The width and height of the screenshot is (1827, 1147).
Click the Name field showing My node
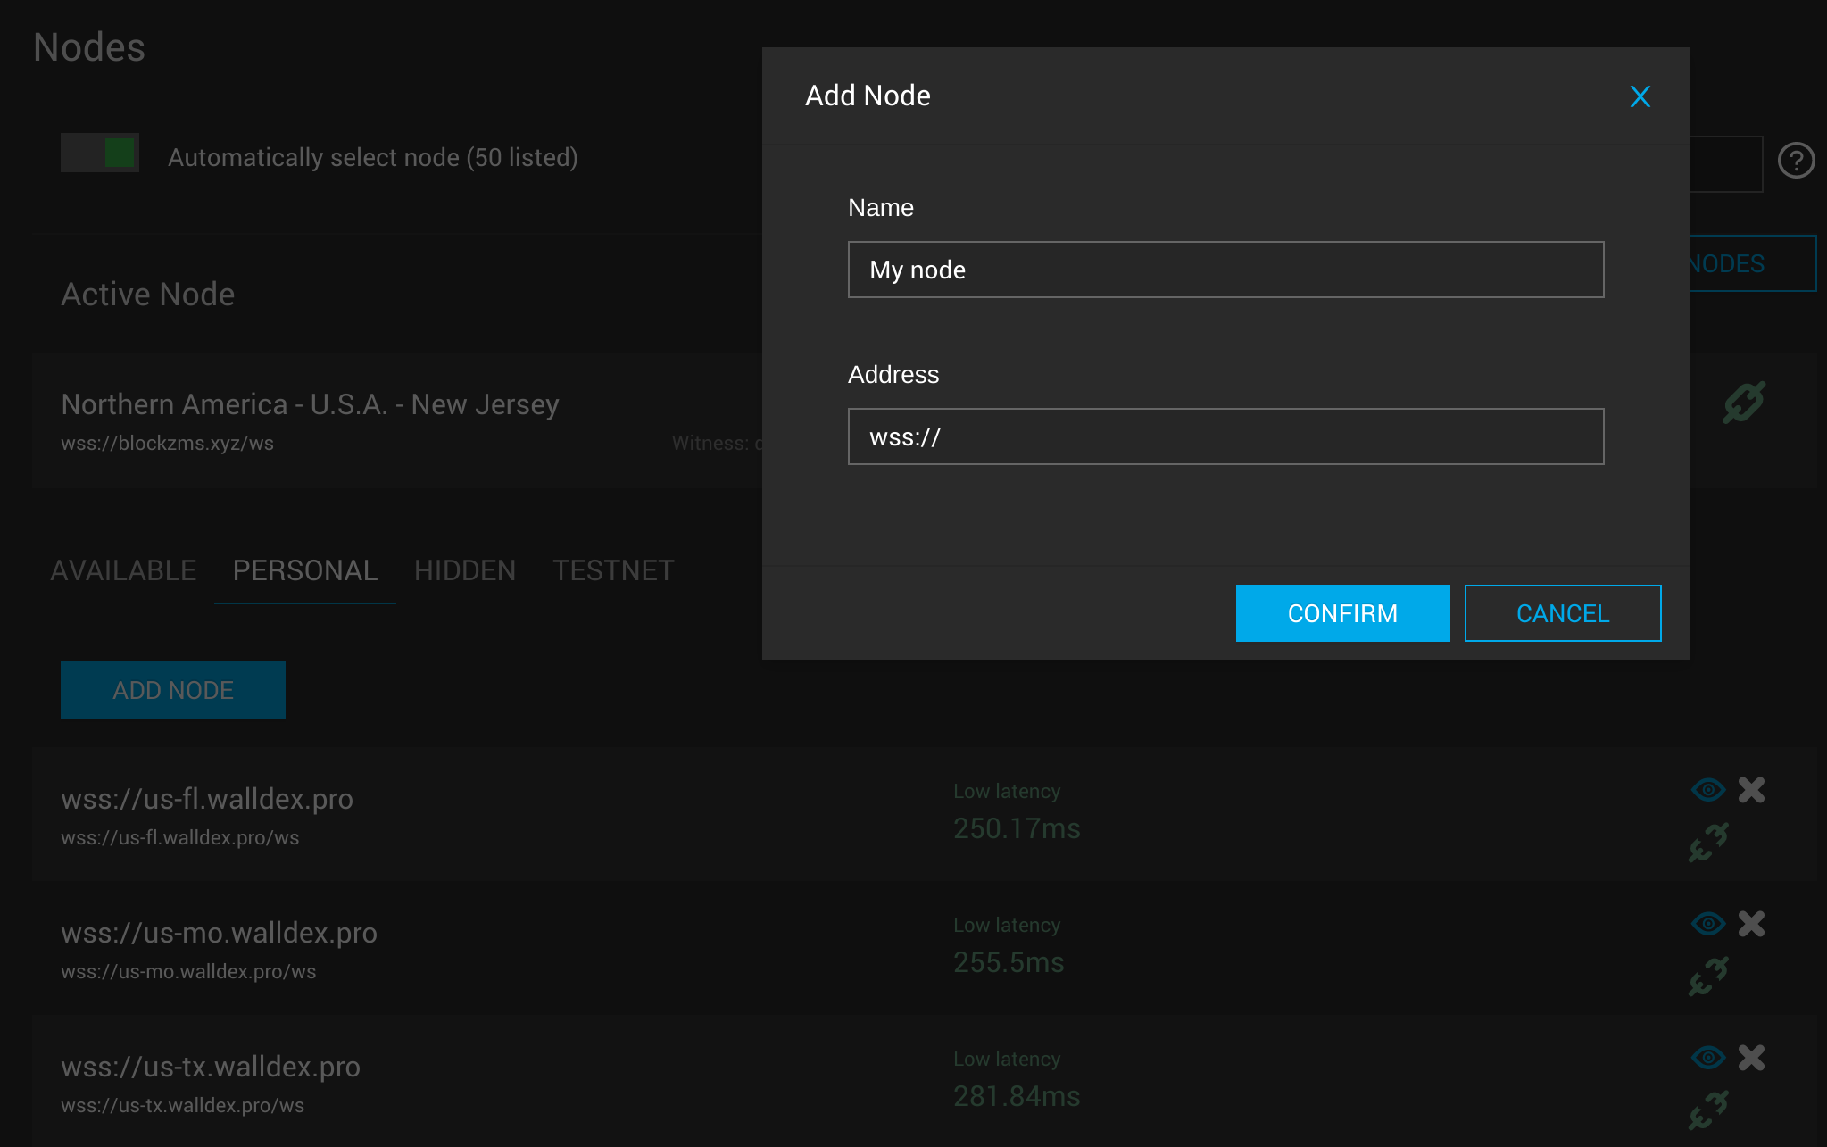(x=1225, y=270)
